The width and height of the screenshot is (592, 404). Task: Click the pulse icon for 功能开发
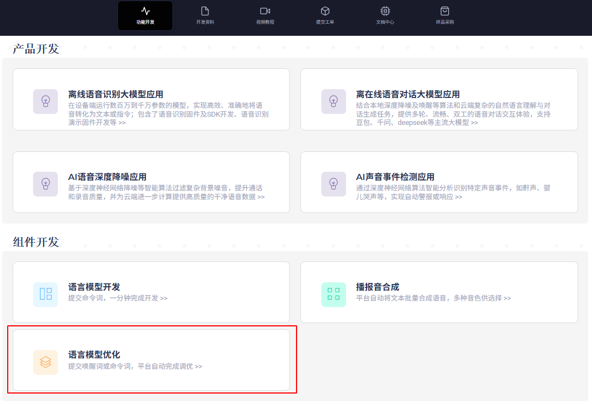145,11
